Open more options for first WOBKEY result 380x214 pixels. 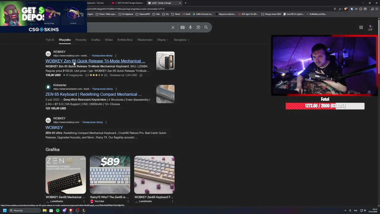[116, 56]
